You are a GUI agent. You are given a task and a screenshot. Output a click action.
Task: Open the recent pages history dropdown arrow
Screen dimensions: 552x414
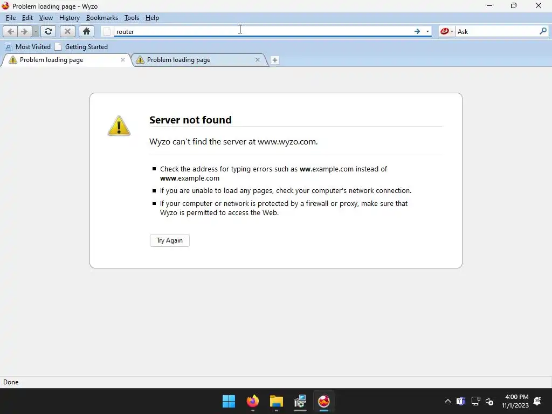pyautogui.click(x=35, y=31)
